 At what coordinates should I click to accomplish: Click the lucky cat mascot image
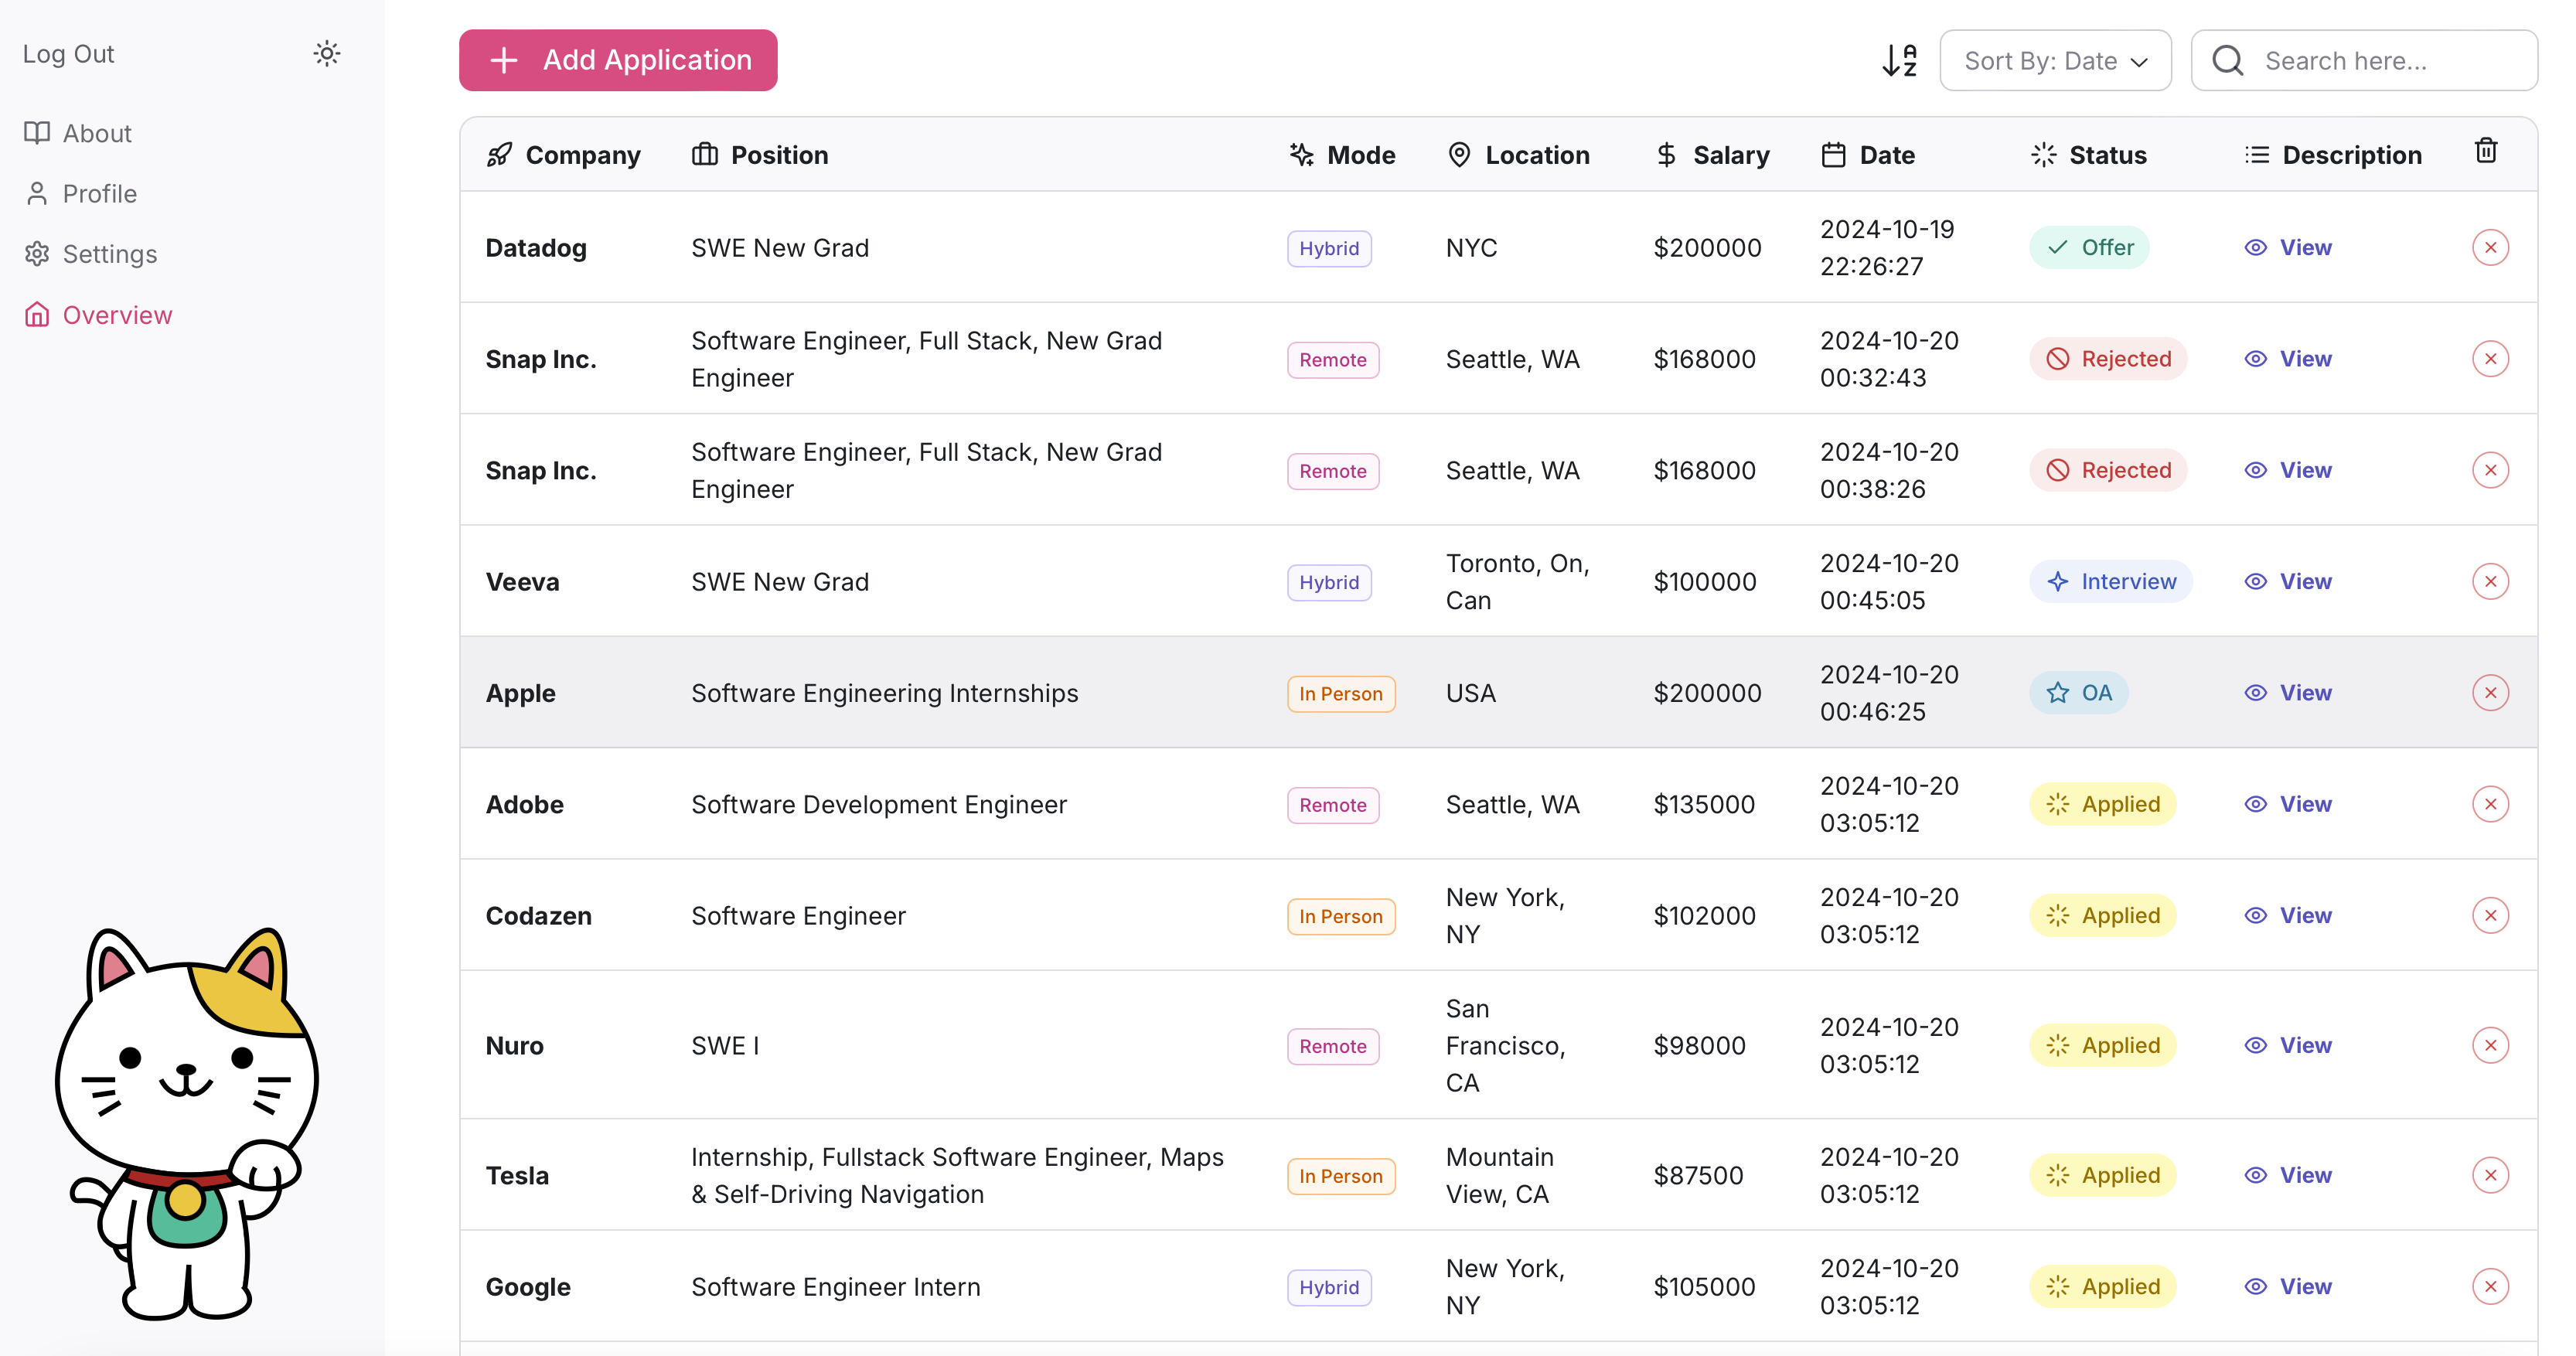(187, 1121)
